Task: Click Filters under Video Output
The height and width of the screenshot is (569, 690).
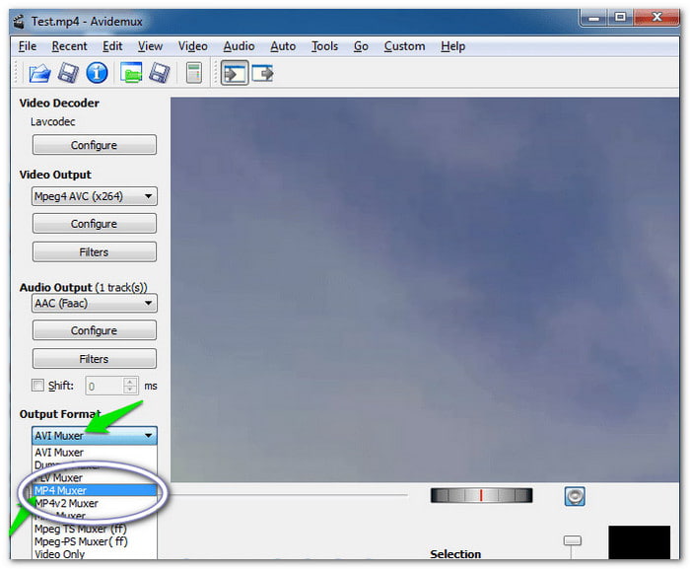Action: [95, 251]
